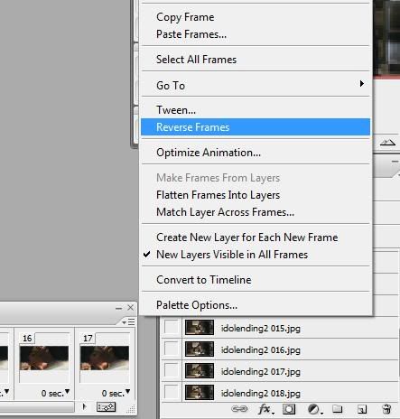The width and height of the screenshot is (400, 419).
Task: Toggle visibility of idolending2 018.jpg layer
Action: click(x=172, y=393)
